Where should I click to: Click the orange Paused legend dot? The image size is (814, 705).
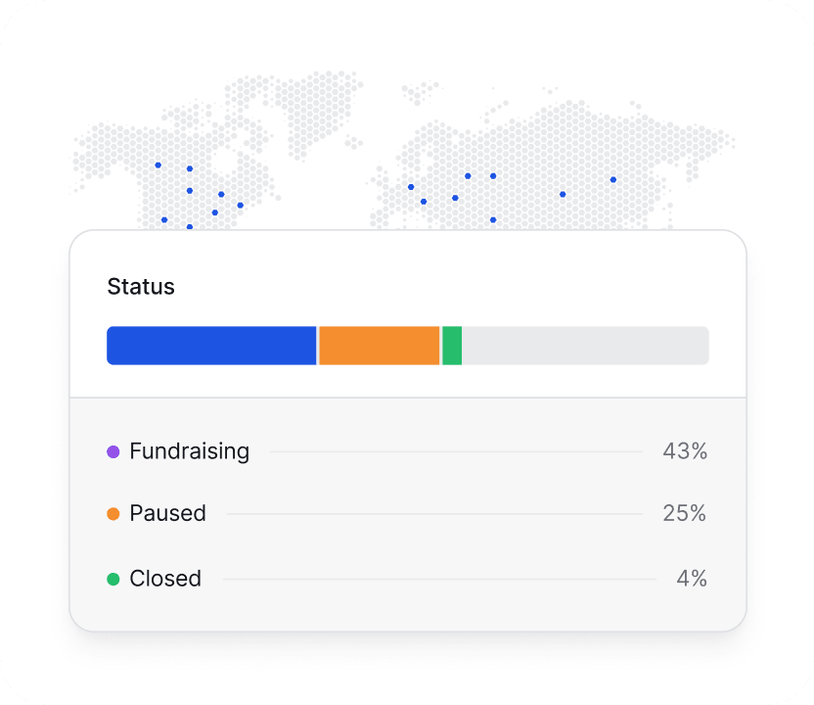[x=113, y=513]
